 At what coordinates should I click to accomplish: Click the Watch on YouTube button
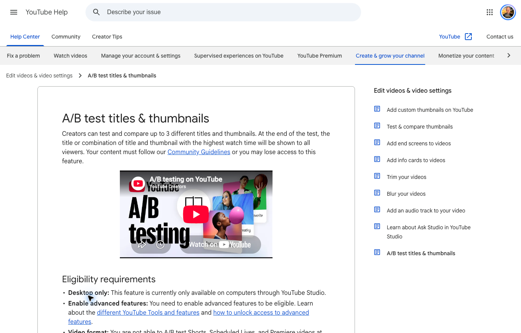click(x=220, y=245)
